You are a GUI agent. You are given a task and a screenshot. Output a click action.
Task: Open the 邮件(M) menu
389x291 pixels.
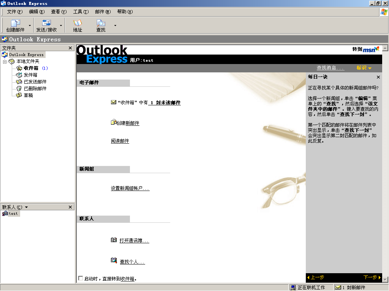coord(103,12)
